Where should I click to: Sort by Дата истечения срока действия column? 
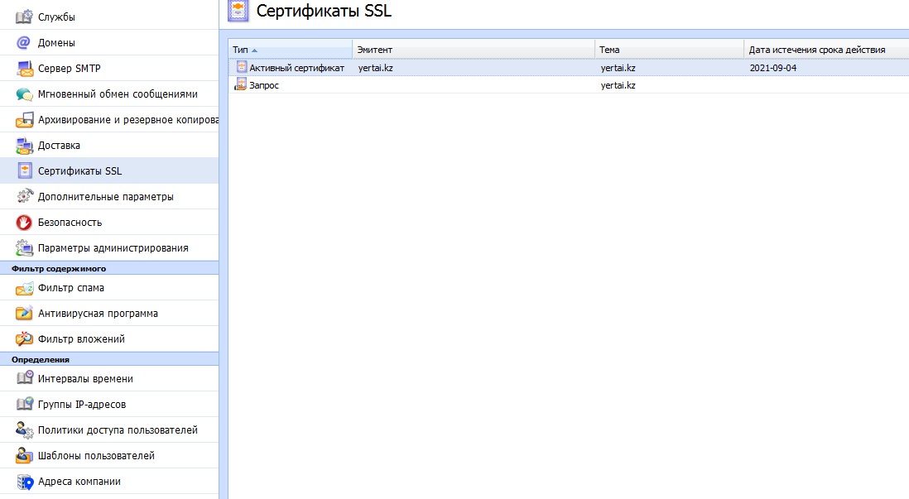click(817, 50)
